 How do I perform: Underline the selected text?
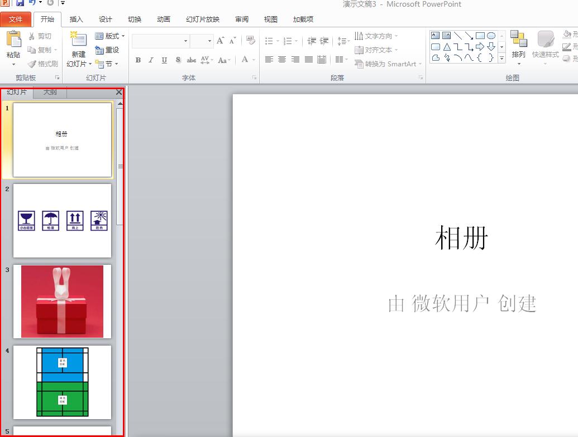tap(164, 60)
